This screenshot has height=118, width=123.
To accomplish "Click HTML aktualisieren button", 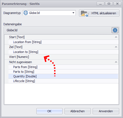I will [99, 13].
